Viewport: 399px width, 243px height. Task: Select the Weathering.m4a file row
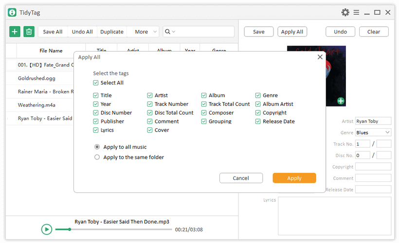(40, 105)
